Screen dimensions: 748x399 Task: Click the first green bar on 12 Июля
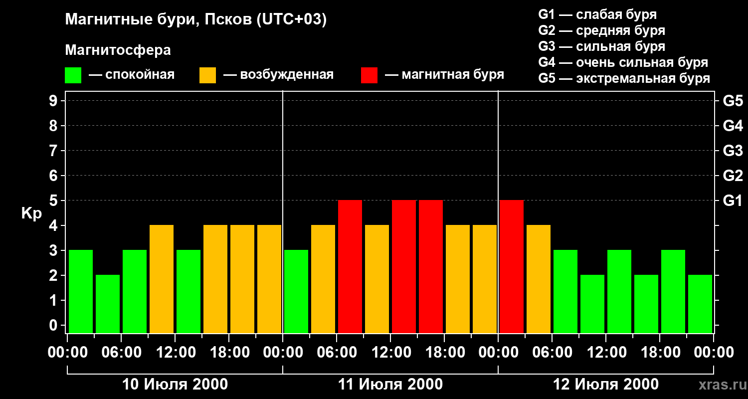coord(565,291)
